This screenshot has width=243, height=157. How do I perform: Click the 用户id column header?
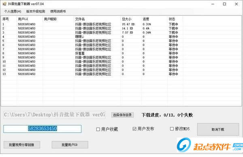coord(23,19)
